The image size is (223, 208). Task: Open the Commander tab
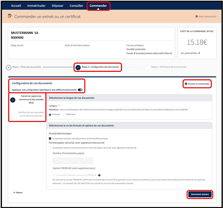[98, 6]
